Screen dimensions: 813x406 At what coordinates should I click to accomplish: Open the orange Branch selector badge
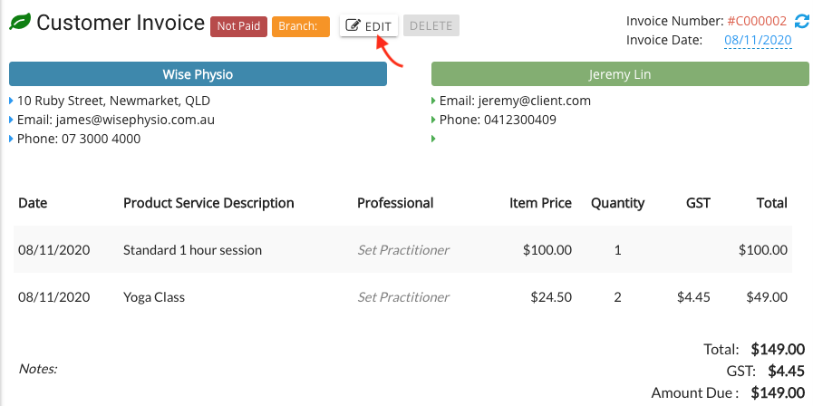click(301, 26)
